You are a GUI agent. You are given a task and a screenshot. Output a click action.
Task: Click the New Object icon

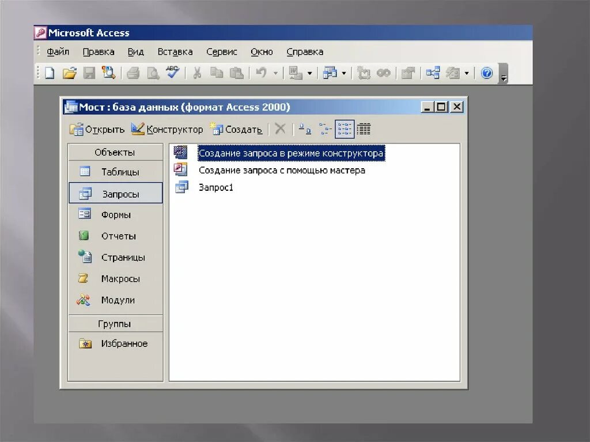453,73
